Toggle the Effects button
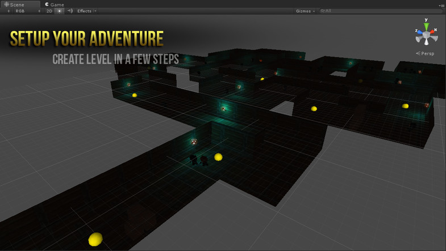 pyautogui.click(x=84, y=11)
